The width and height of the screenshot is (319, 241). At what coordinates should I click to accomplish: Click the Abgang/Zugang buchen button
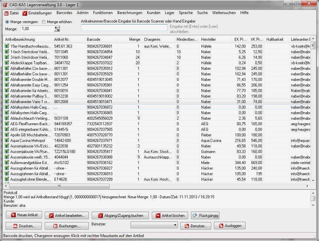tap(120, 215)
